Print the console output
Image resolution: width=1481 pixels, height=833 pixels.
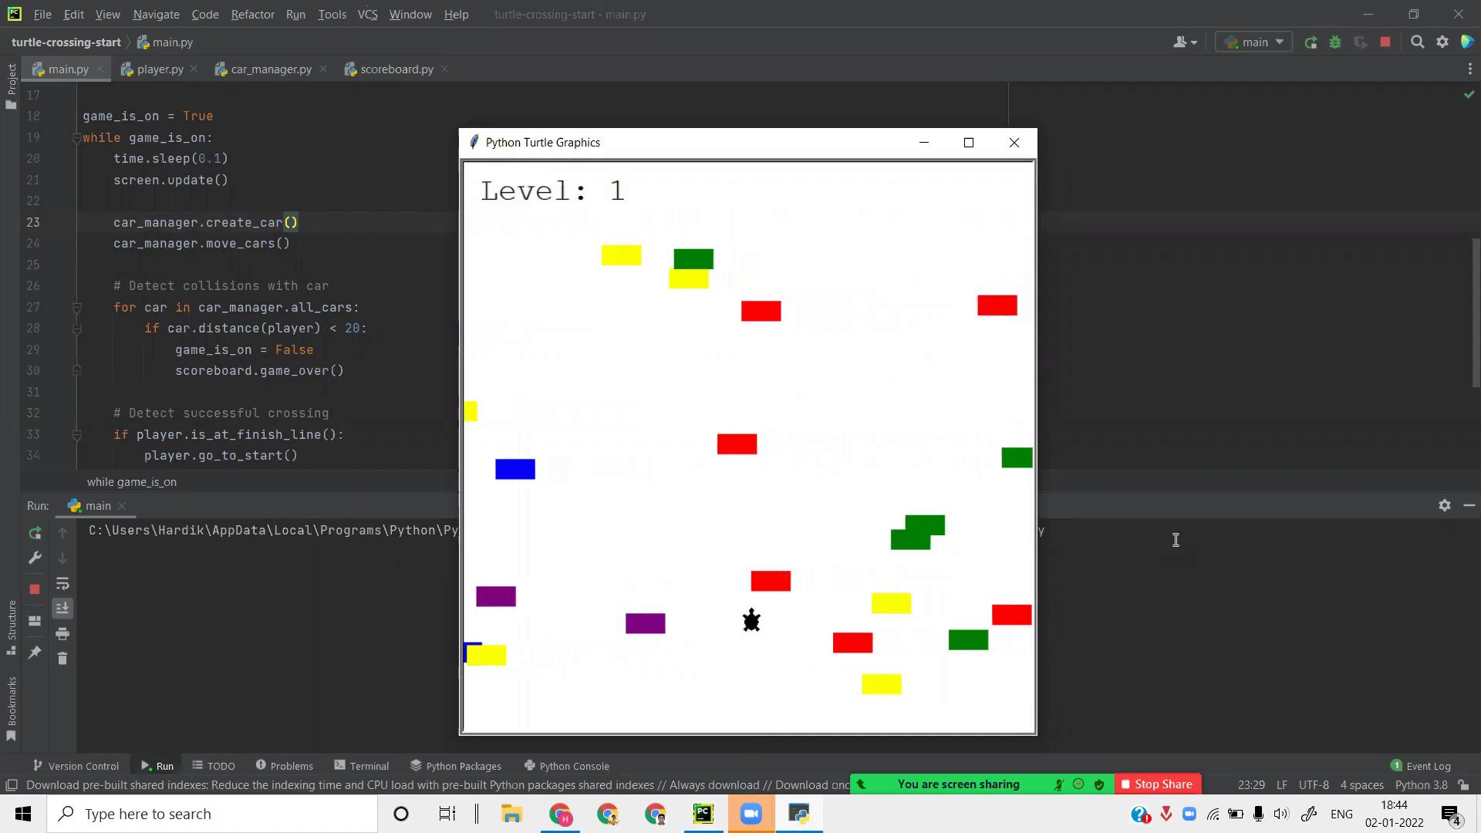62,634
